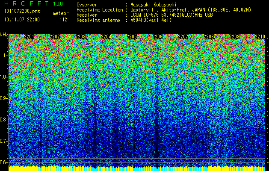Click the 0.9 frequency axis label
Image resolution: width=269 pixels, height=171 pixels.
(3, 98)
